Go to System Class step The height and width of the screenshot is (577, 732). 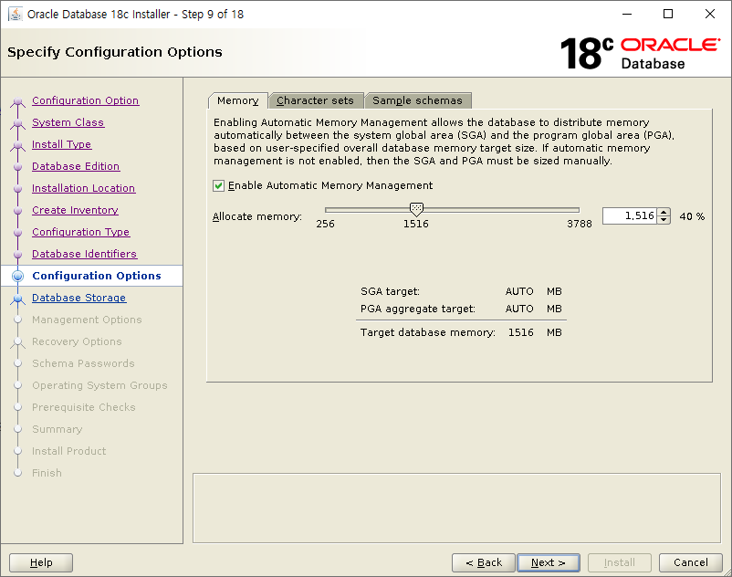point(68,122)
